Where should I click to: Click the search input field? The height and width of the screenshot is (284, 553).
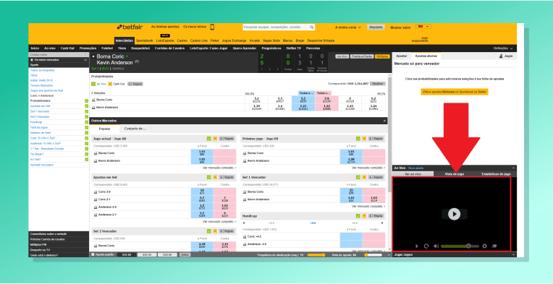click(x=276, y=27)
